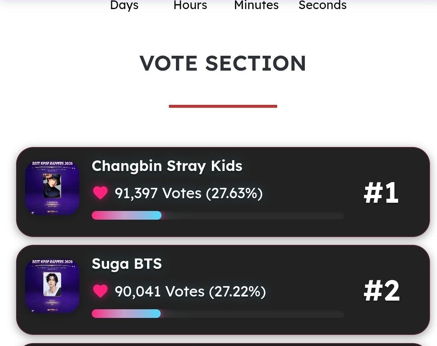Click the red divider under VOTE SECTION
Viewport: 437px width, 346px height.
(x=223, y=106)
